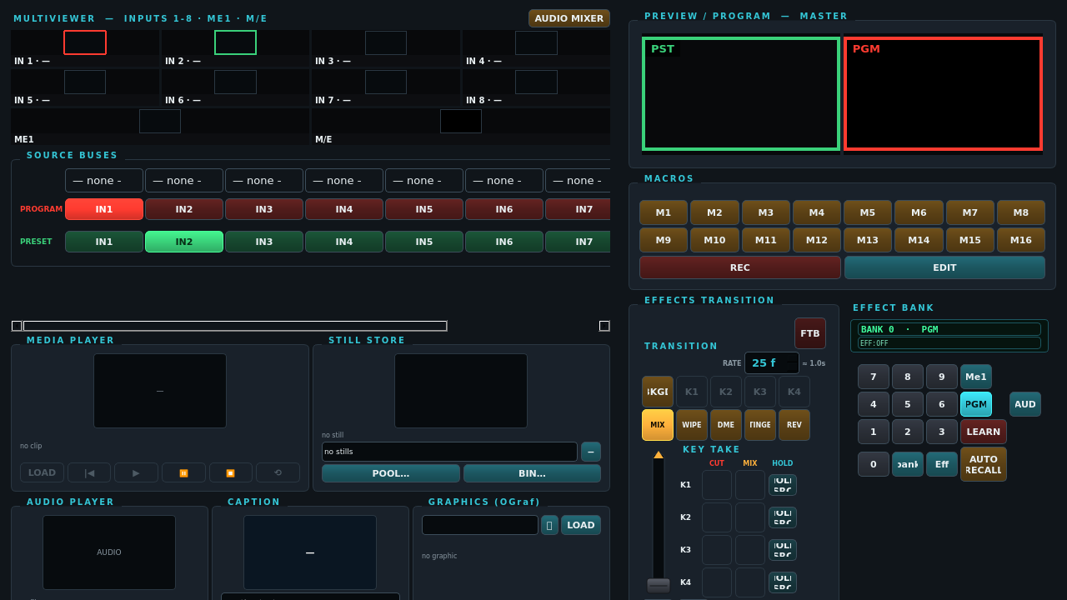Select the WIPE transition type
Screen dimensions: 1067x600
tap(692, 425)
